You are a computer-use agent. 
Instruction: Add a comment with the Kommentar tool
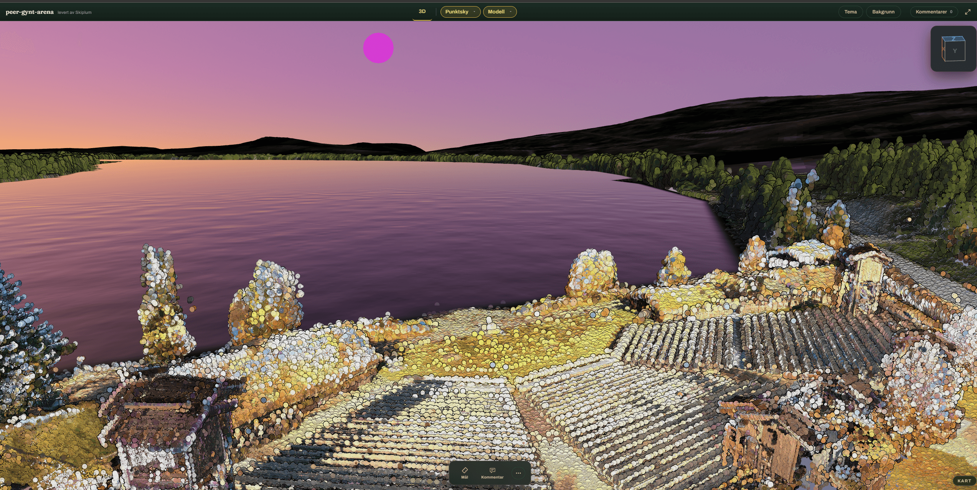[x=492, y=473]
